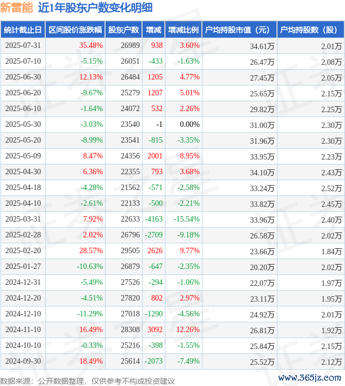Click the decrease value -571
The height and width of the screenshot is (386, 345).
coord(156,187)
